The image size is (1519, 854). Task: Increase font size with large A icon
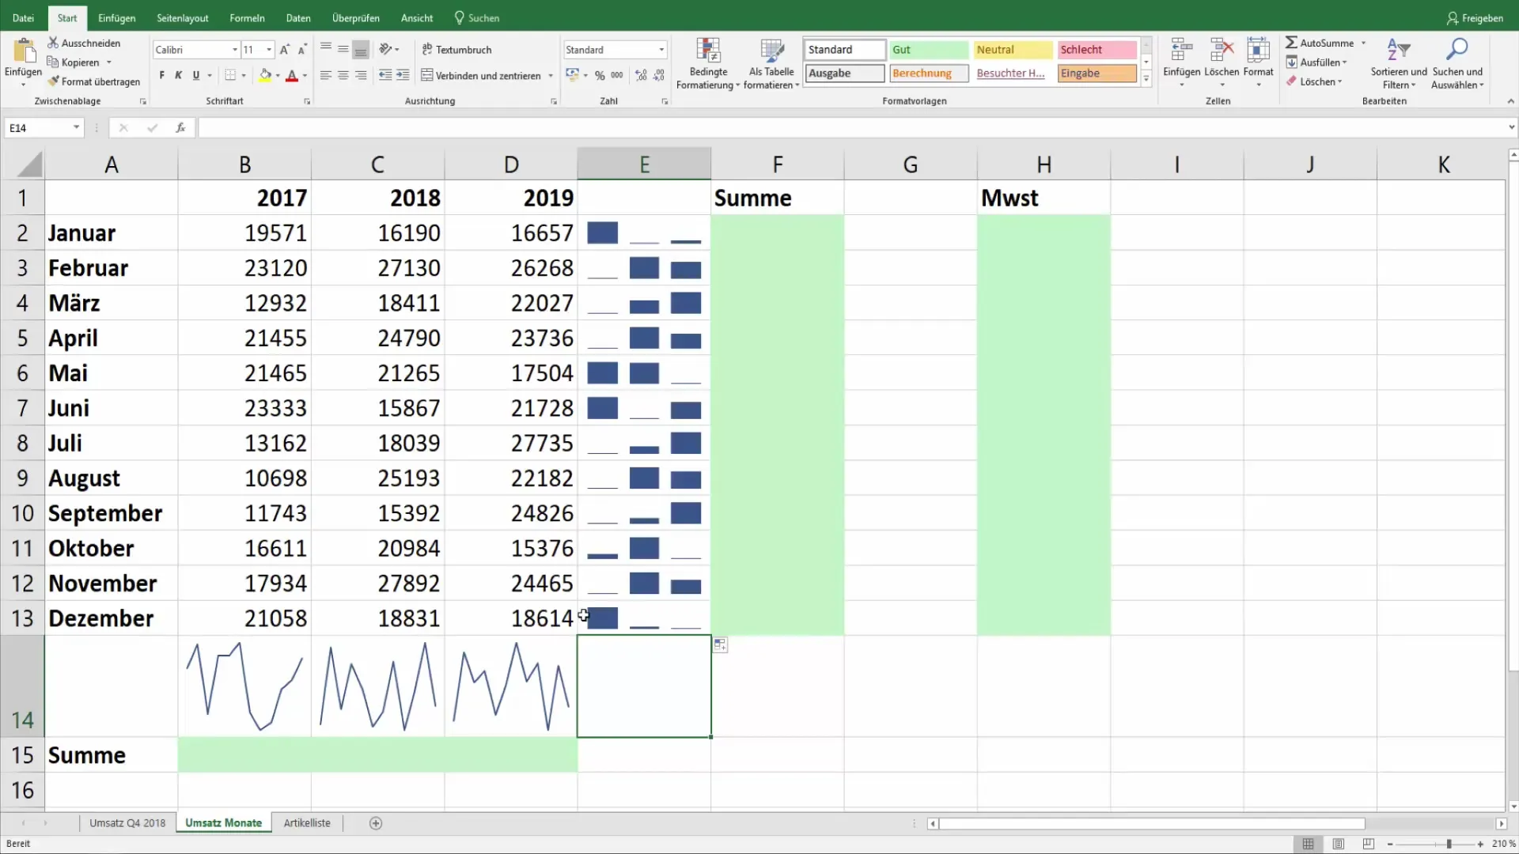(x=285, y=50)
